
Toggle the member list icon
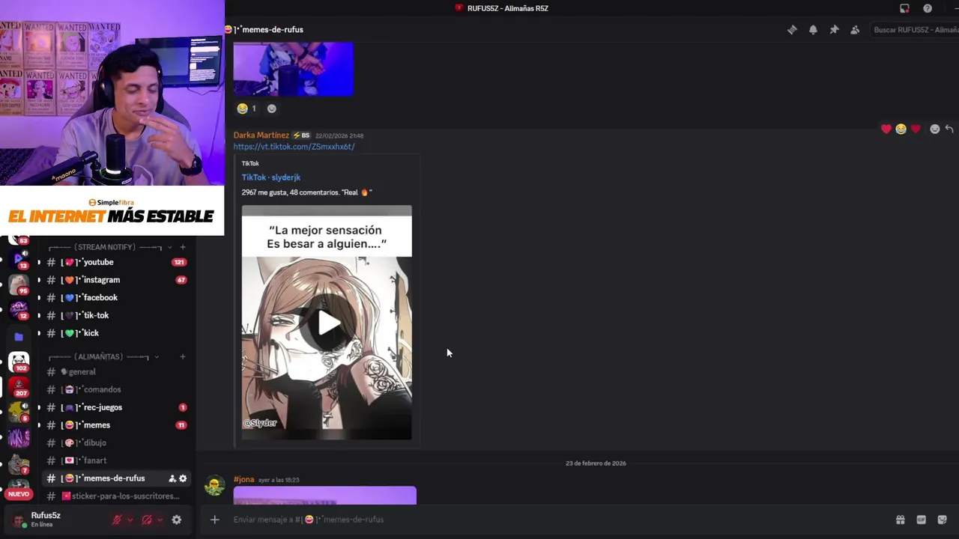click(x=855, y=30)
